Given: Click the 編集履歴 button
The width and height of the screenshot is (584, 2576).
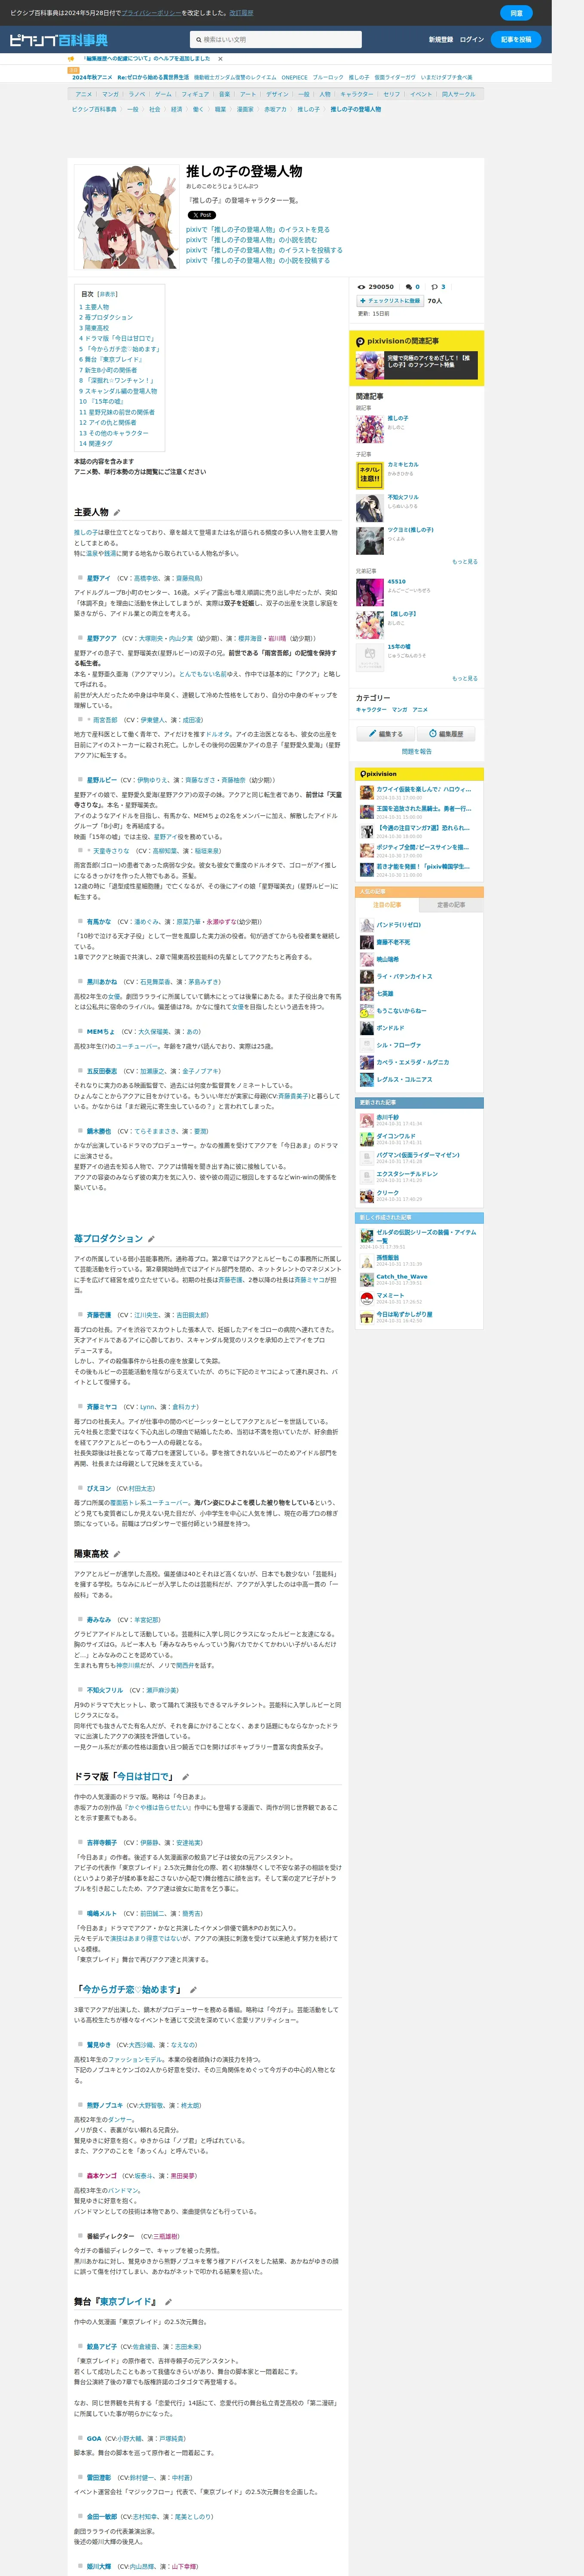Looking at the screenshot, I should coord(446,734).
